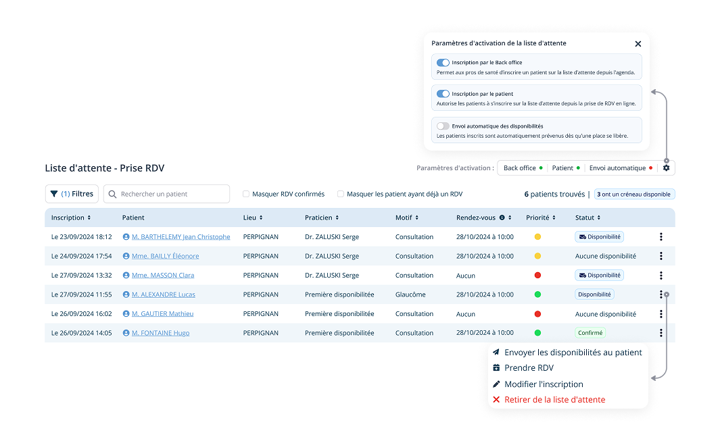
Task: Open the three-dot menu for FONTAINE Hugo
Action: (661, 333)
